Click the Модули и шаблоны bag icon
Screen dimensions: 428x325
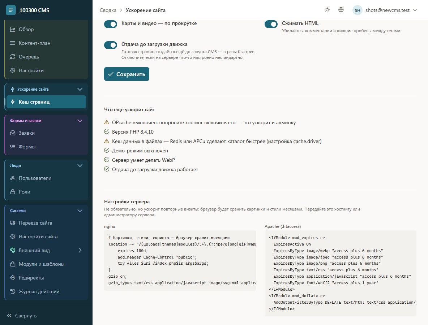pyautogui.click(x=13, y=264)
